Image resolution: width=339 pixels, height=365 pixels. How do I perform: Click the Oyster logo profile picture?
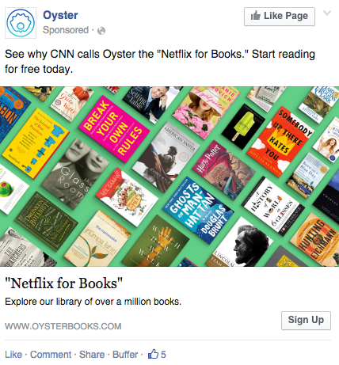[21, 23]
